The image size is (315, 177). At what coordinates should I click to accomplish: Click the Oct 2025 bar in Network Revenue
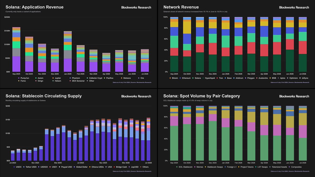187,45
